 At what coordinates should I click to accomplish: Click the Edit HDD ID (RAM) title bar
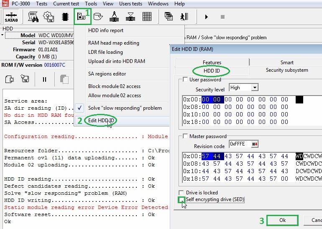point(246,49)
